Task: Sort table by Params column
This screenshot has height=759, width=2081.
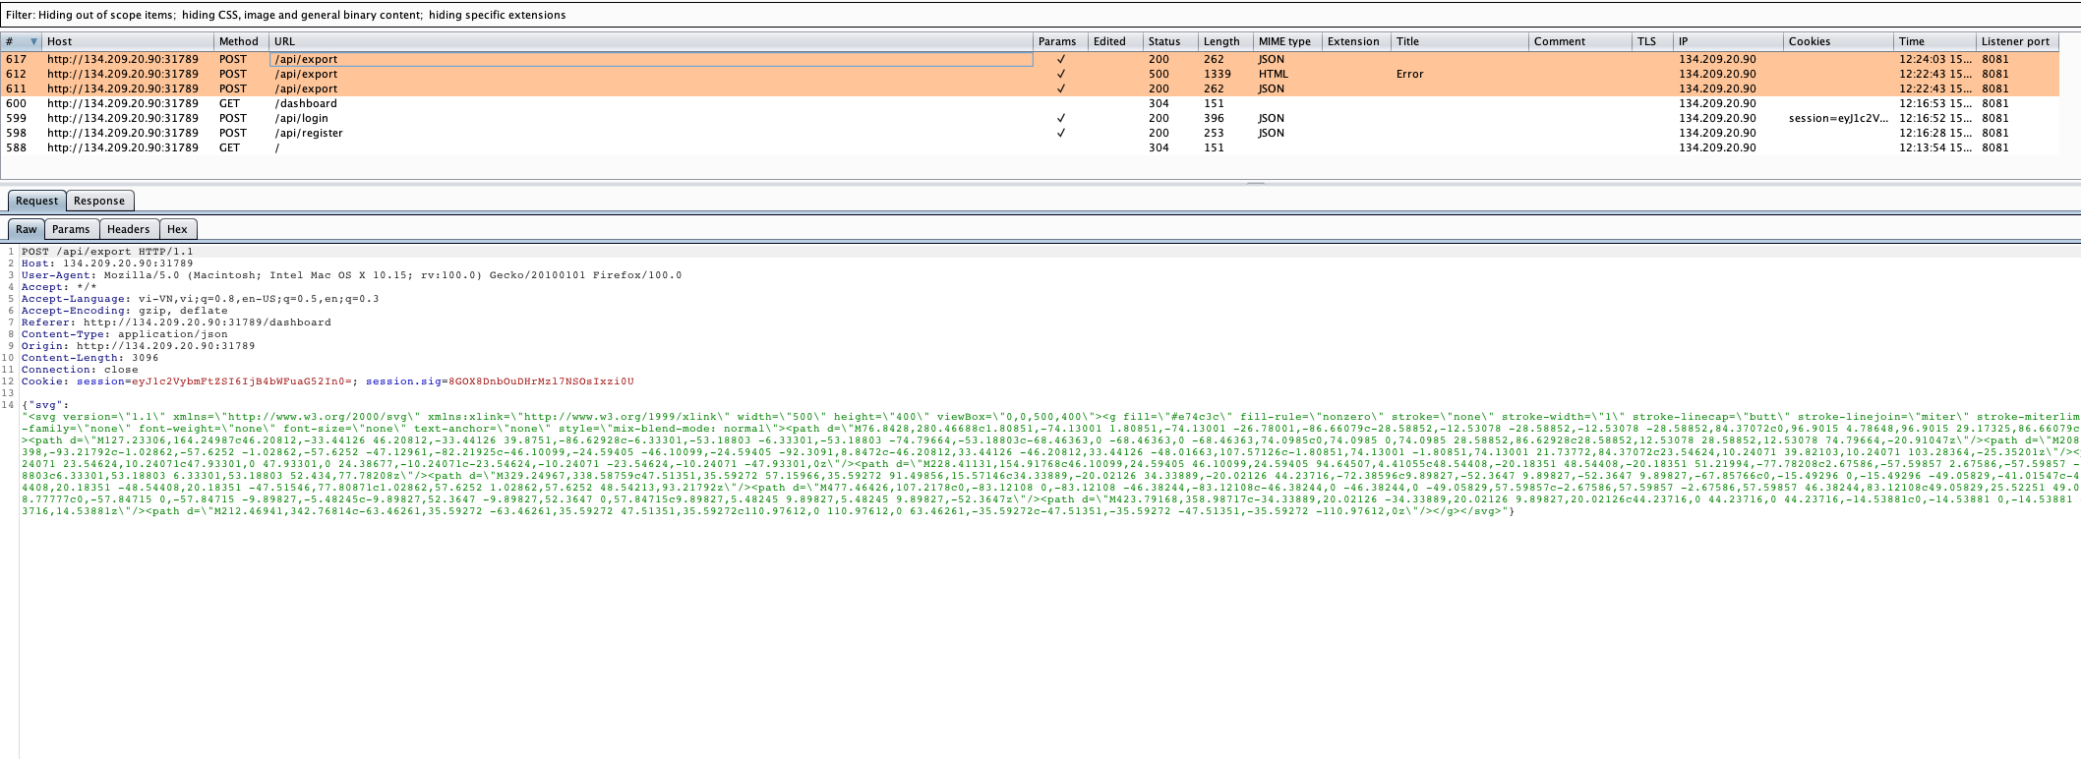Action: pos(1059,41)
